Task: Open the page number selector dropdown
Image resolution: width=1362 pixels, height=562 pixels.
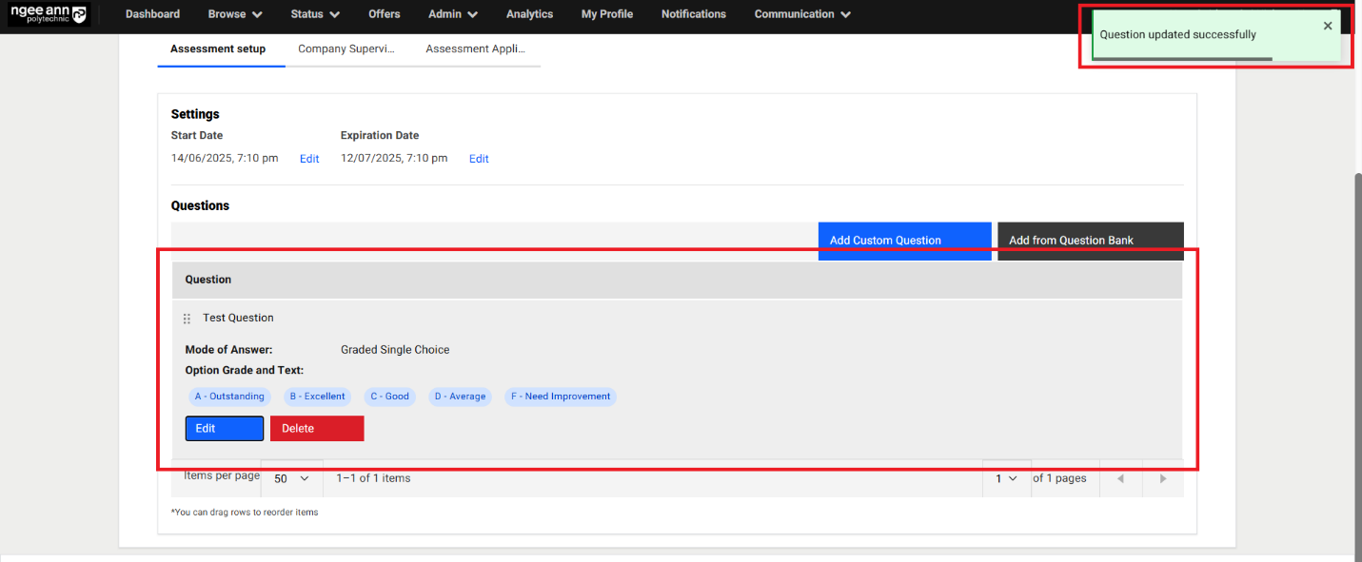Action: point(1006,478)
